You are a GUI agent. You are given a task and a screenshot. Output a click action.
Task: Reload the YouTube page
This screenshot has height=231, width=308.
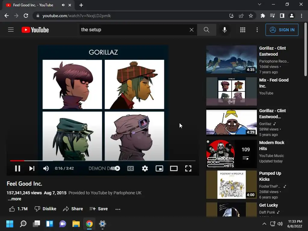(x=26, y=16)
